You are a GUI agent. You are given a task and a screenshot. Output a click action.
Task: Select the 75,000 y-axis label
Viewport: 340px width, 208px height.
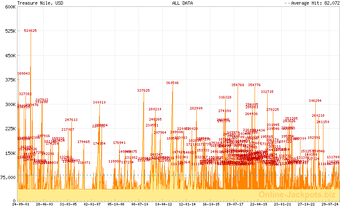[8, 177]
